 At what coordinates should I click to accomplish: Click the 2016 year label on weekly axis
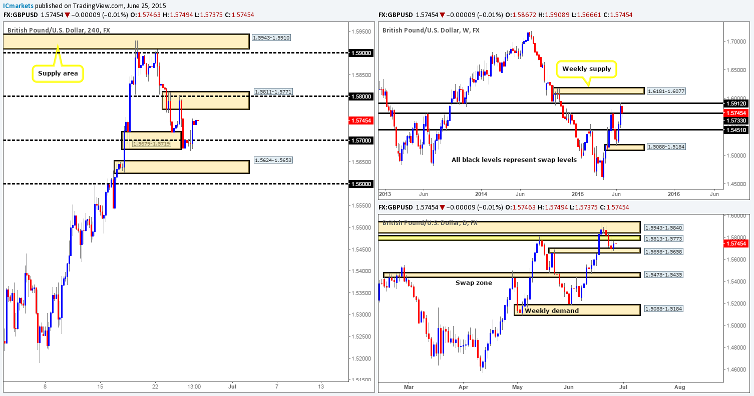coord(673,194)
